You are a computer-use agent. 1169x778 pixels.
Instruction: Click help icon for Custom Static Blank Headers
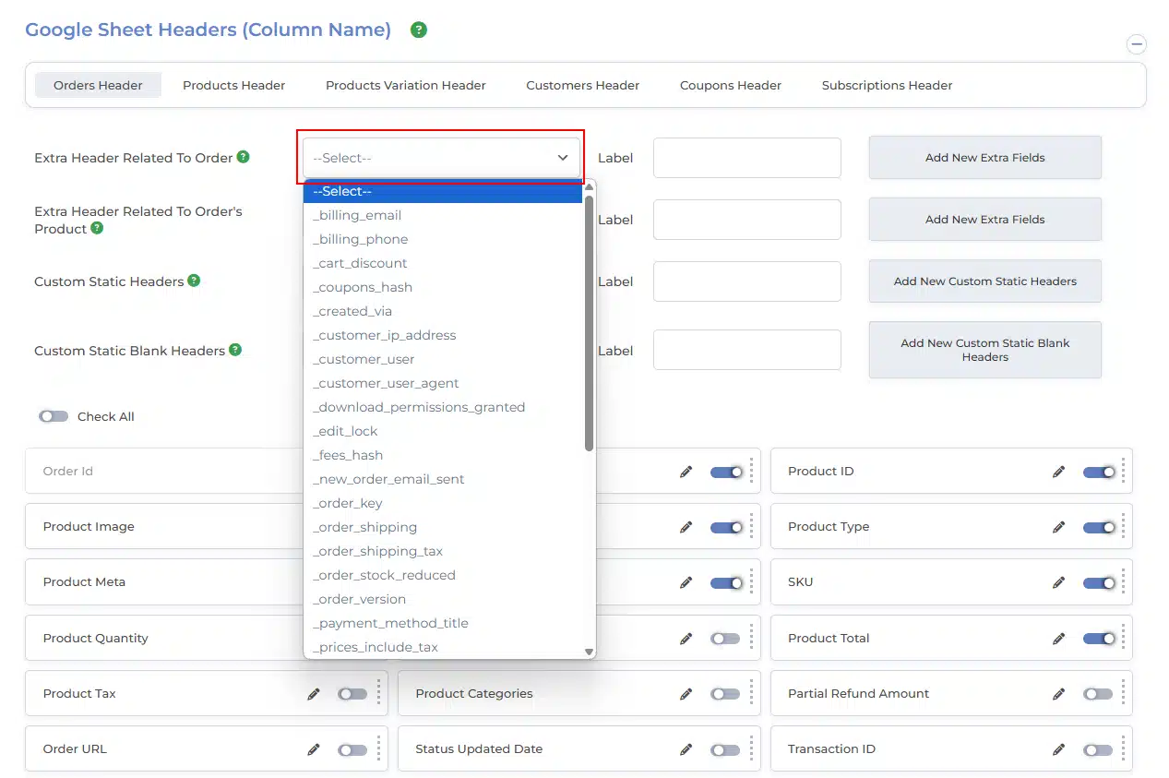tap(235, 350)
